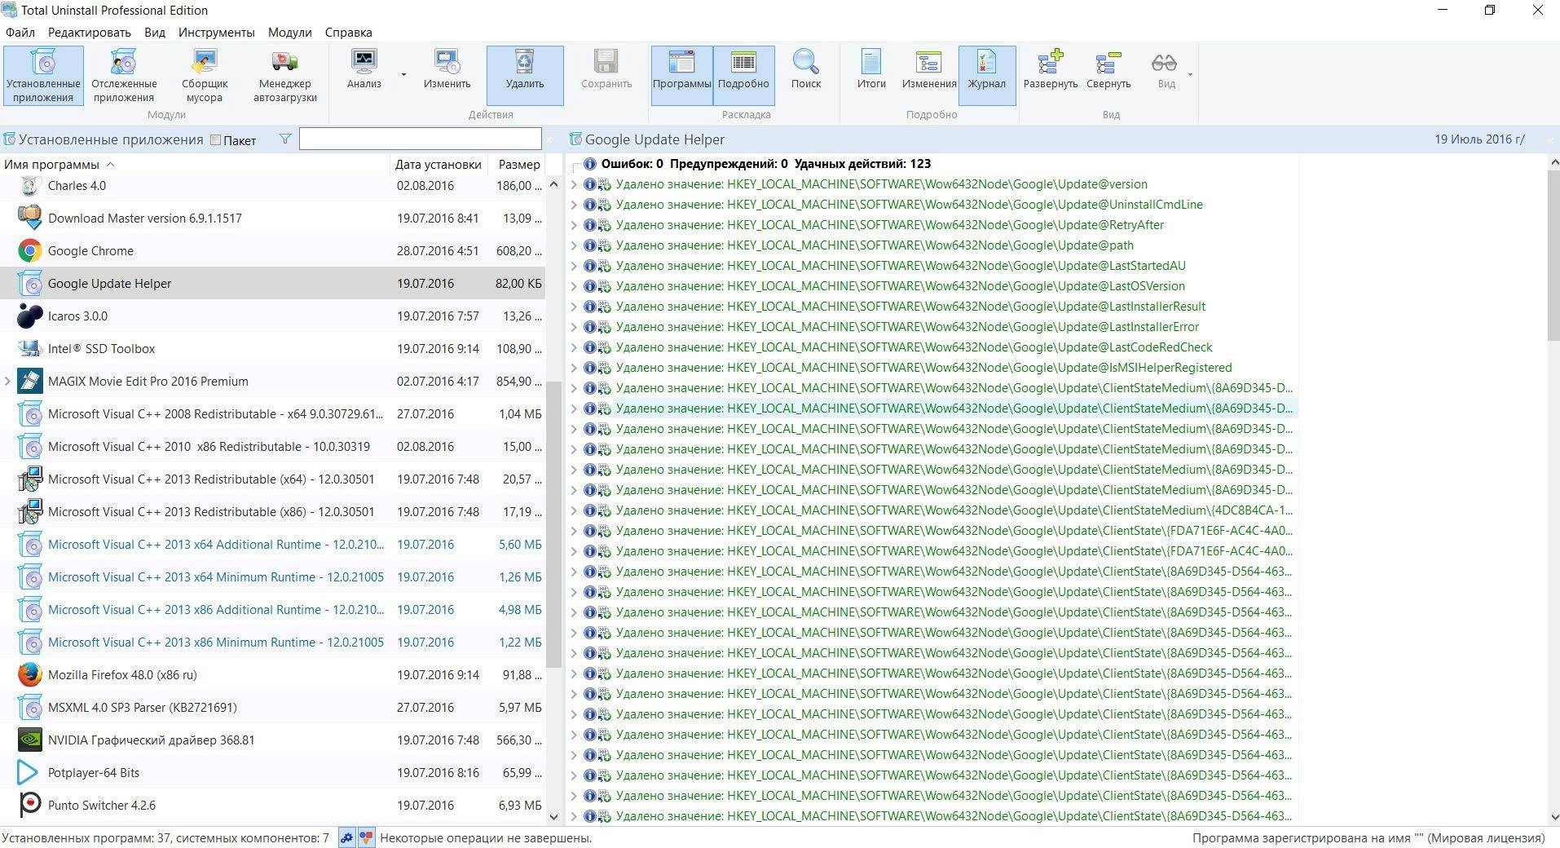
Task: Expand the Update@RetryAfter log entry
Action: click(573, 225)
